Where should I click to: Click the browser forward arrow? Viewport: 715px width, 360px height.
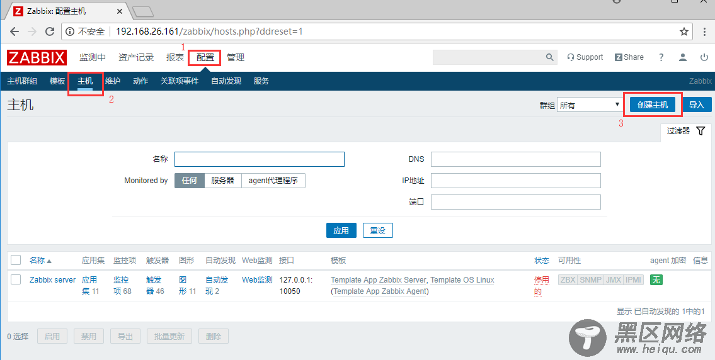point(32,32)
